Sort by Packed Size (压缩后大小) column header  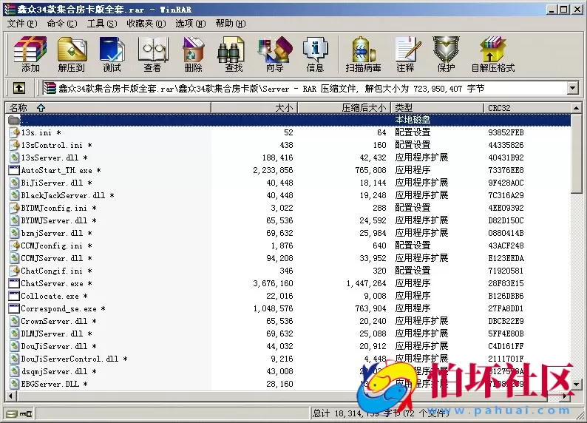[344, 108]
